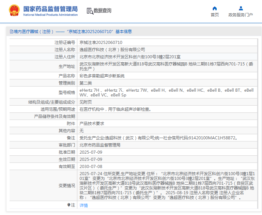Click the expiry date 2030-07-08

pos(91,166)
